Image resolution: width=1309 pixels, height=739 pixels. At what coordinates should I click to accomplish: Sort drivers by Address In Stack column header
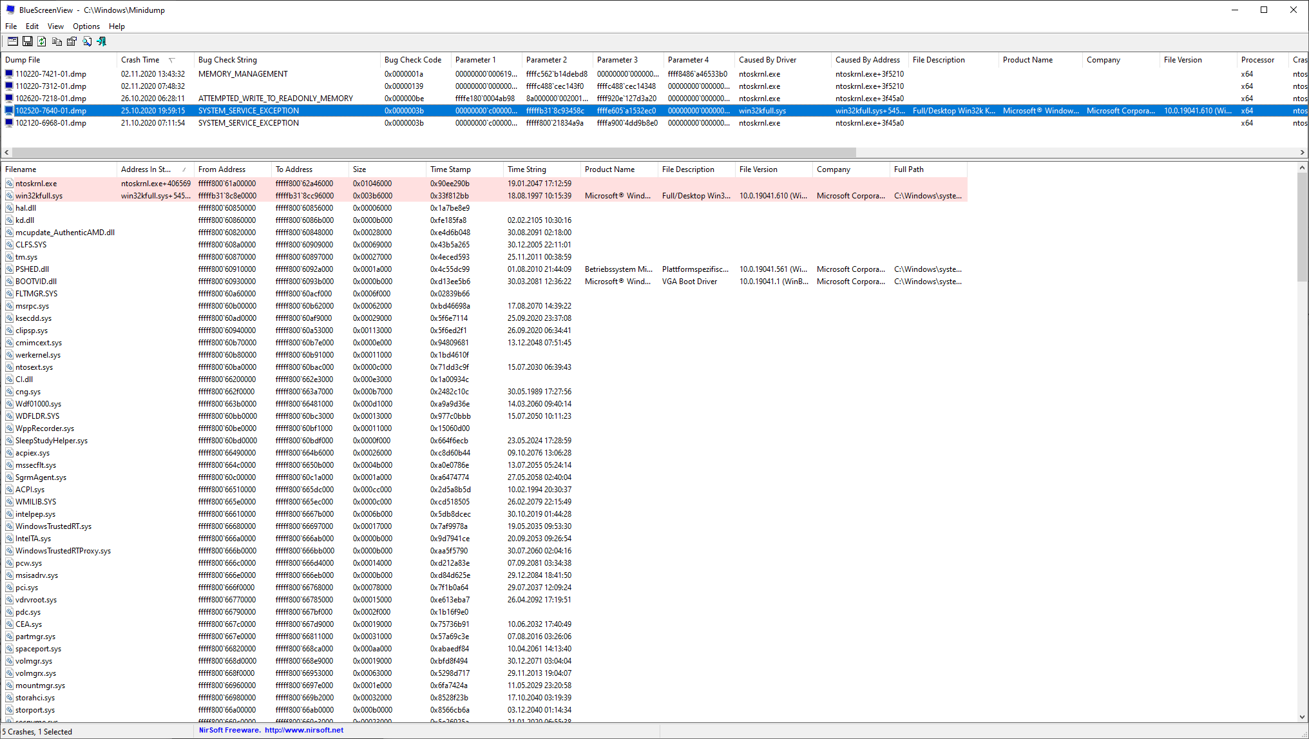tap(146, 169)
